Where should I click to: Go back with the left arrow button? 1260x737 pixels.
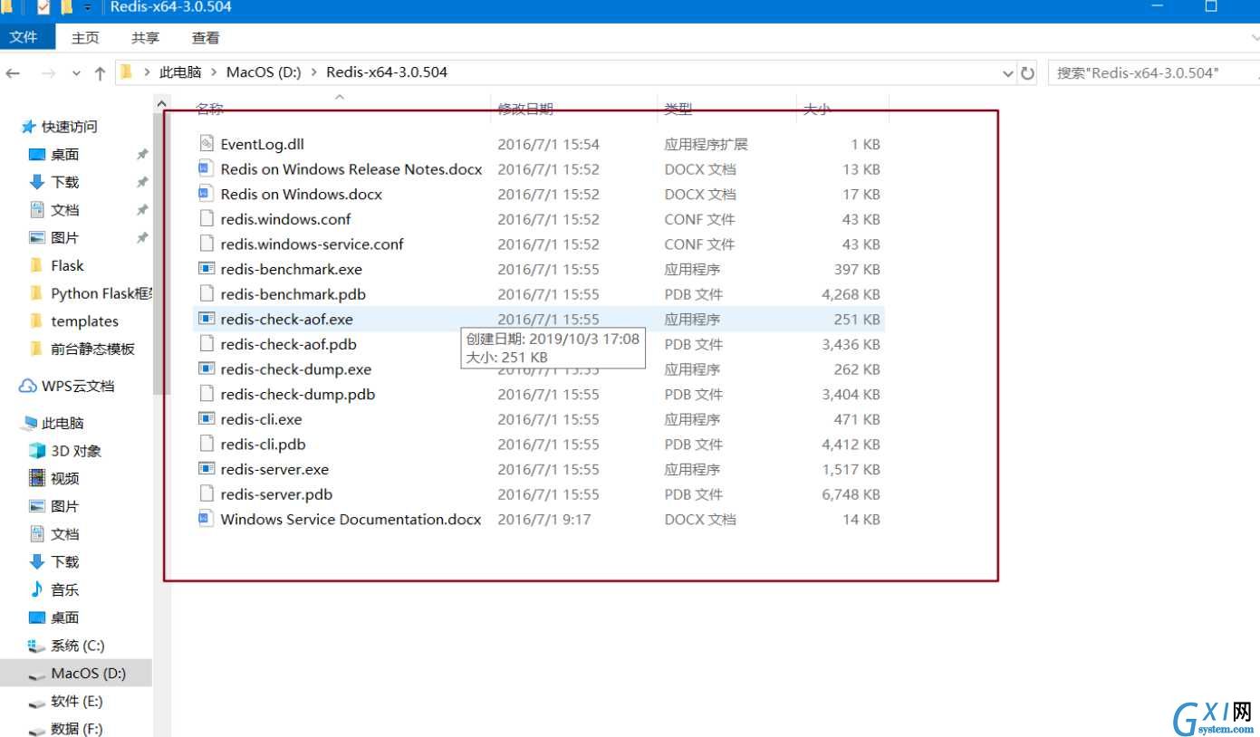pos(14,73)
